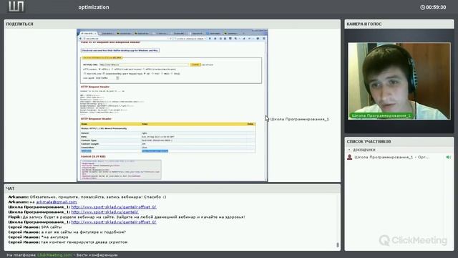The width and height of the screenshot is (458, 258).
Task: Click Flopik's chat message about recording
Action: point(127,217)
